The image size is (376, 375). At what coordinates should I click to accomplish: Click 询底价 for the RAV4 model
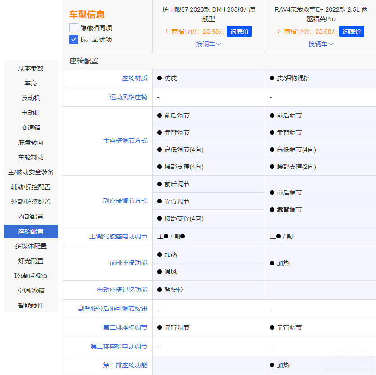(352, 31)
